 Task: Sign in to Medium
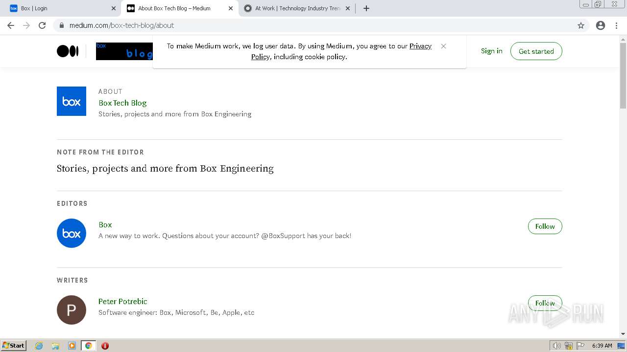(x=491, y=51)
